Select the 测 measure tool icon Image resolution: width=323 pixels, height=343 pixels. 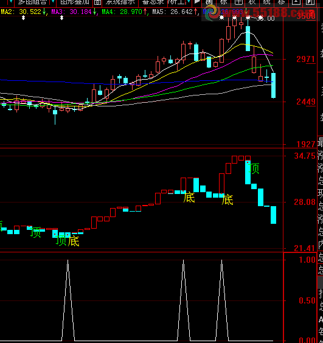pyautogui.click(x=209, y=2)
